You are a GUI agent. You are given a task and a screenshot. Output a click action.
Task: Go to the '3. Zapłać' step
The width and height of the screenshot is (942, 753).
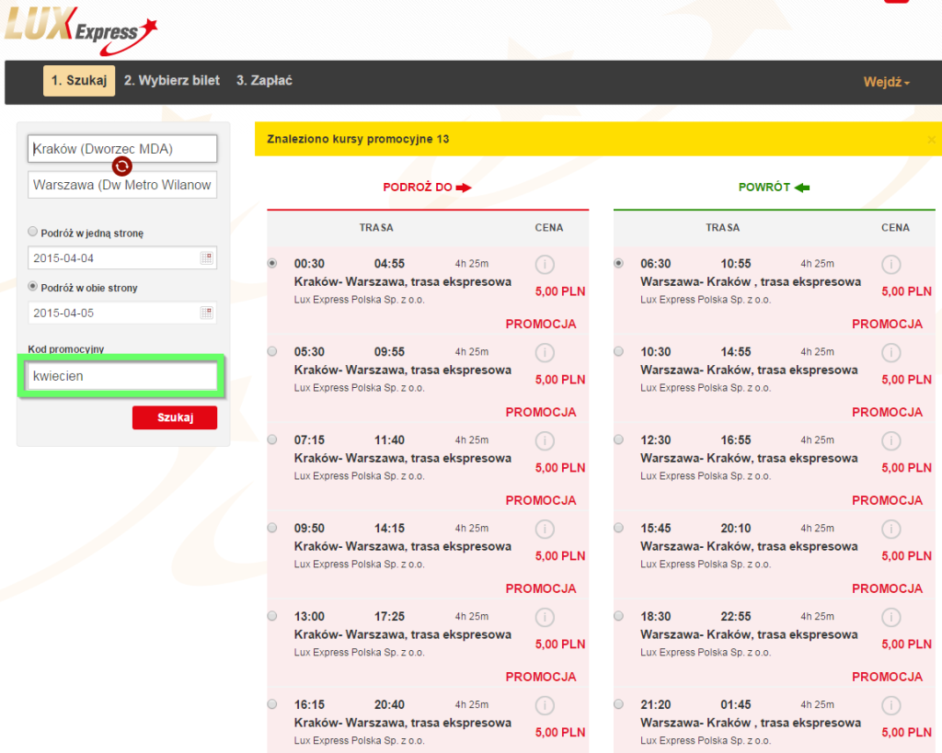[264, 81]
